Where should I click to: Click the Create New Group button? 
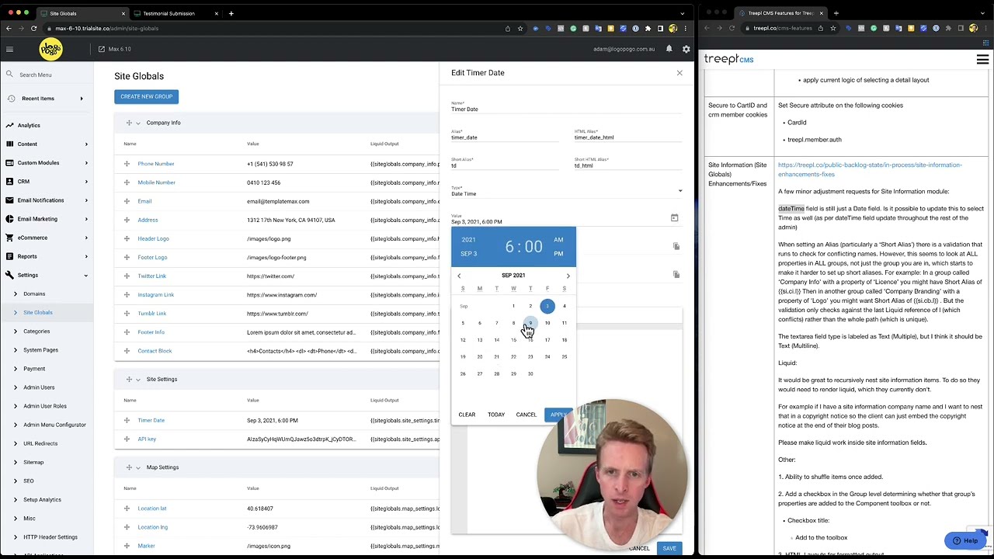pos(146,96)
